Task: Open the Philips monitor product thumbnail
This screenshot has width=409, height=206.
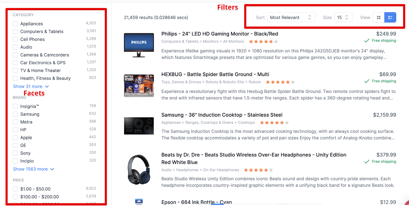Action: [x=139, y=45]
